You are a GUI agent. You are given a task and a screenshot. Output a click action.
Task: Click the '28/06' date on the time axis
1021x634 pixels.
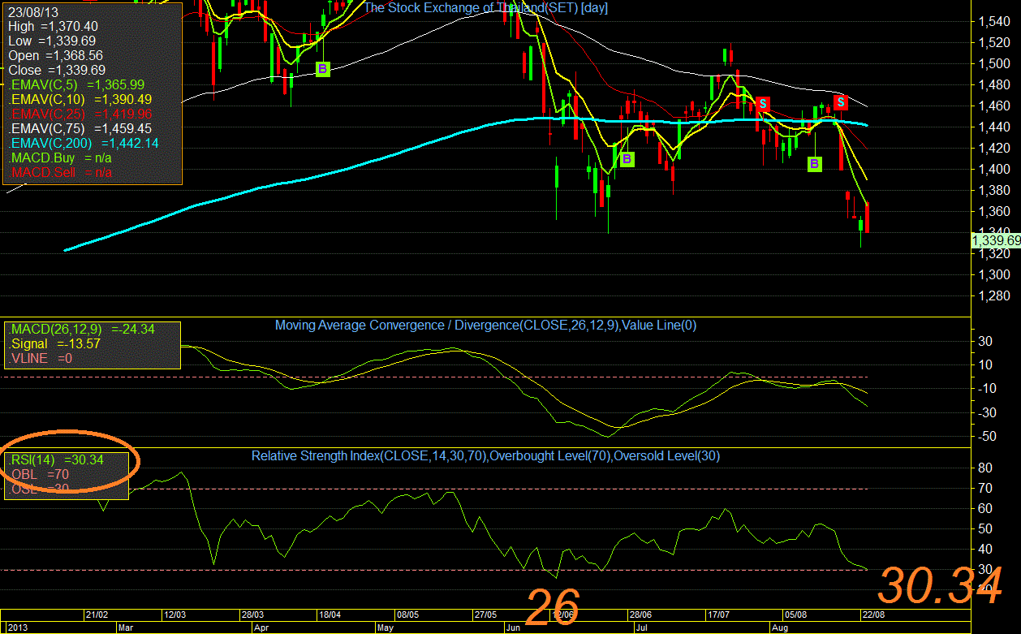coord(642,615)
